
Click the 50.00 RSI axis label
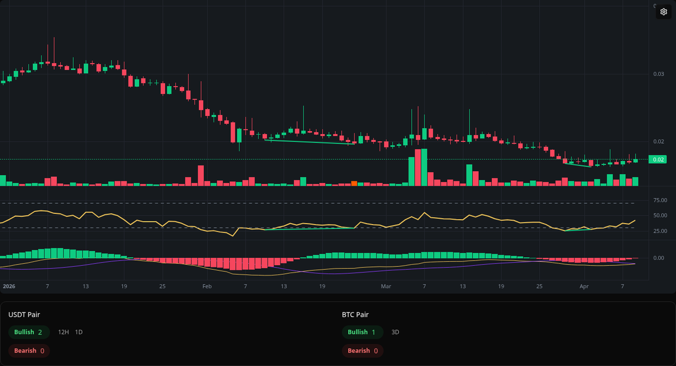tap(660, 215)
